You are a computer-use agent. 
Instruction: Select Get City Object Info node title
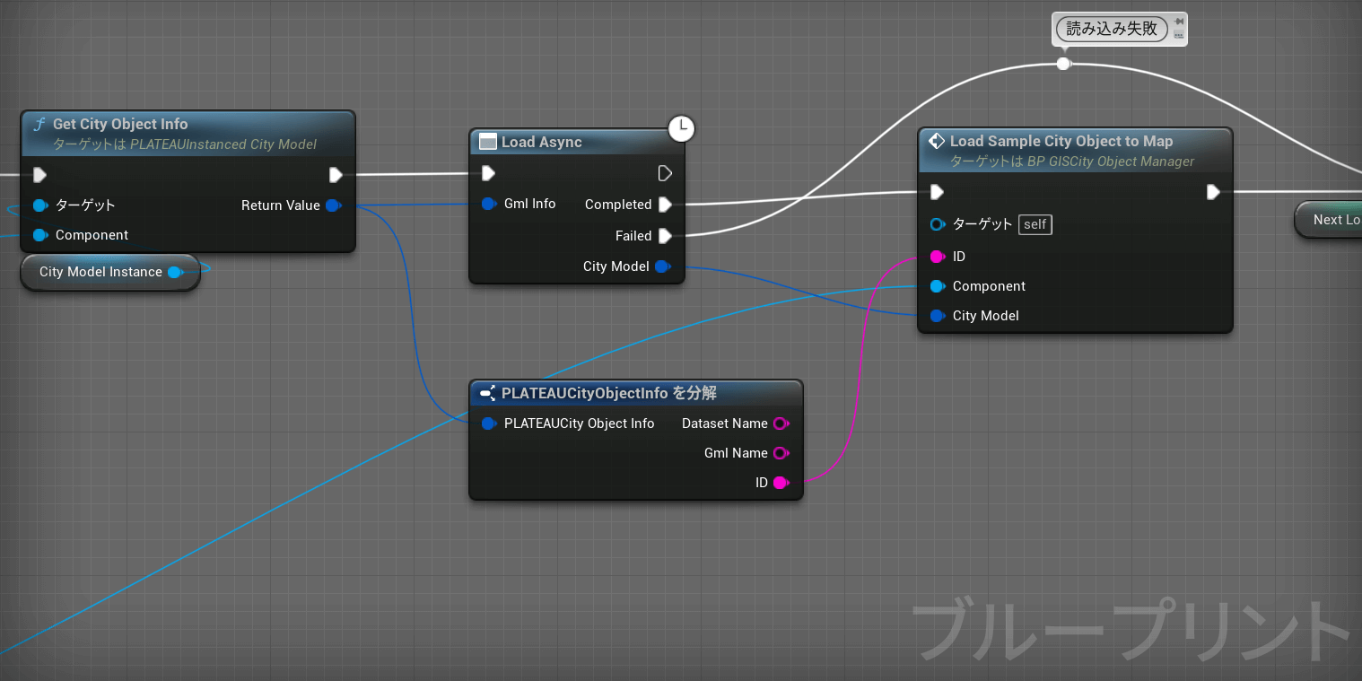(120, 124)
